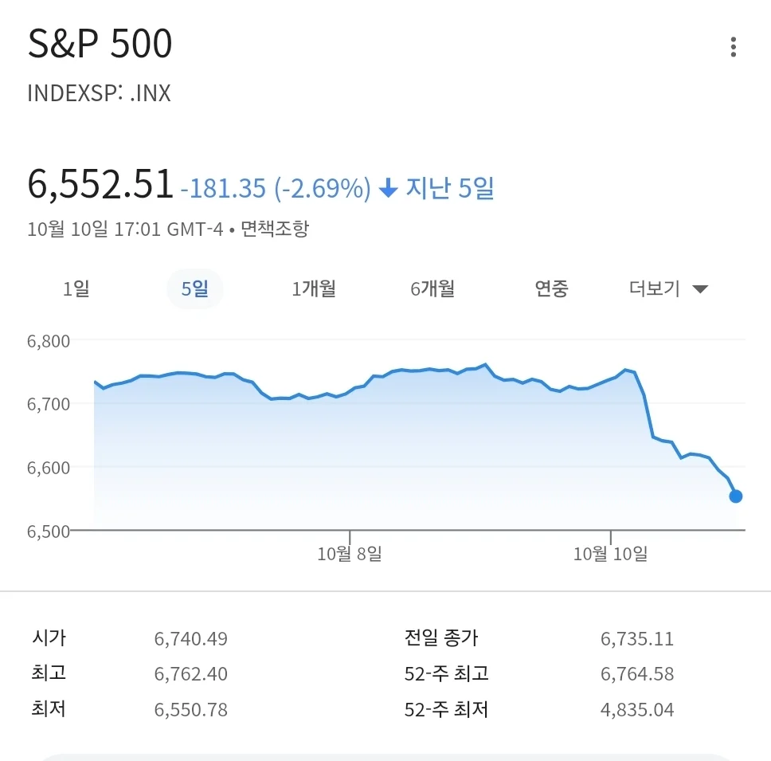Switch chart to 1개월 range
Image resolution: width=771 pixels, height=761 pixels.
314,288
